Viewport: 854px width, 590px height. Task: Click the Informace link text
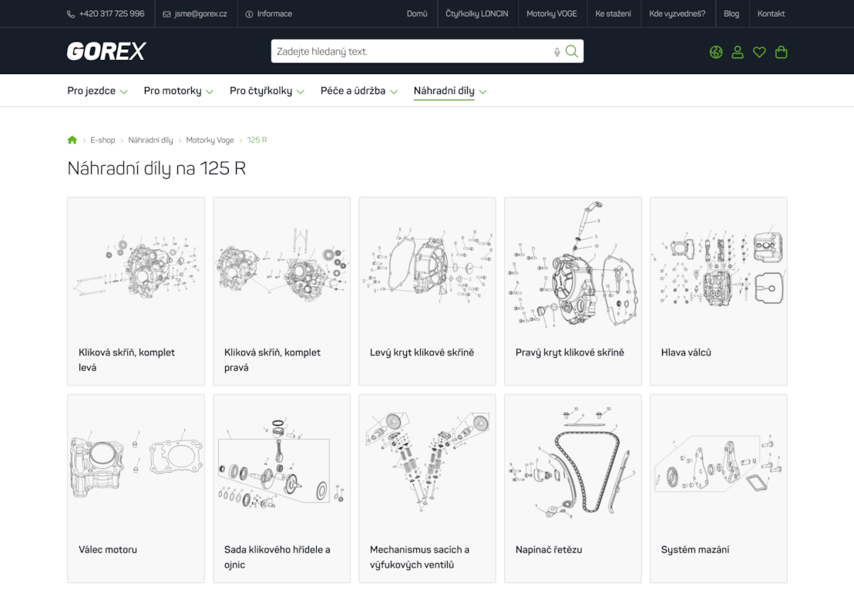click(274, 14)
